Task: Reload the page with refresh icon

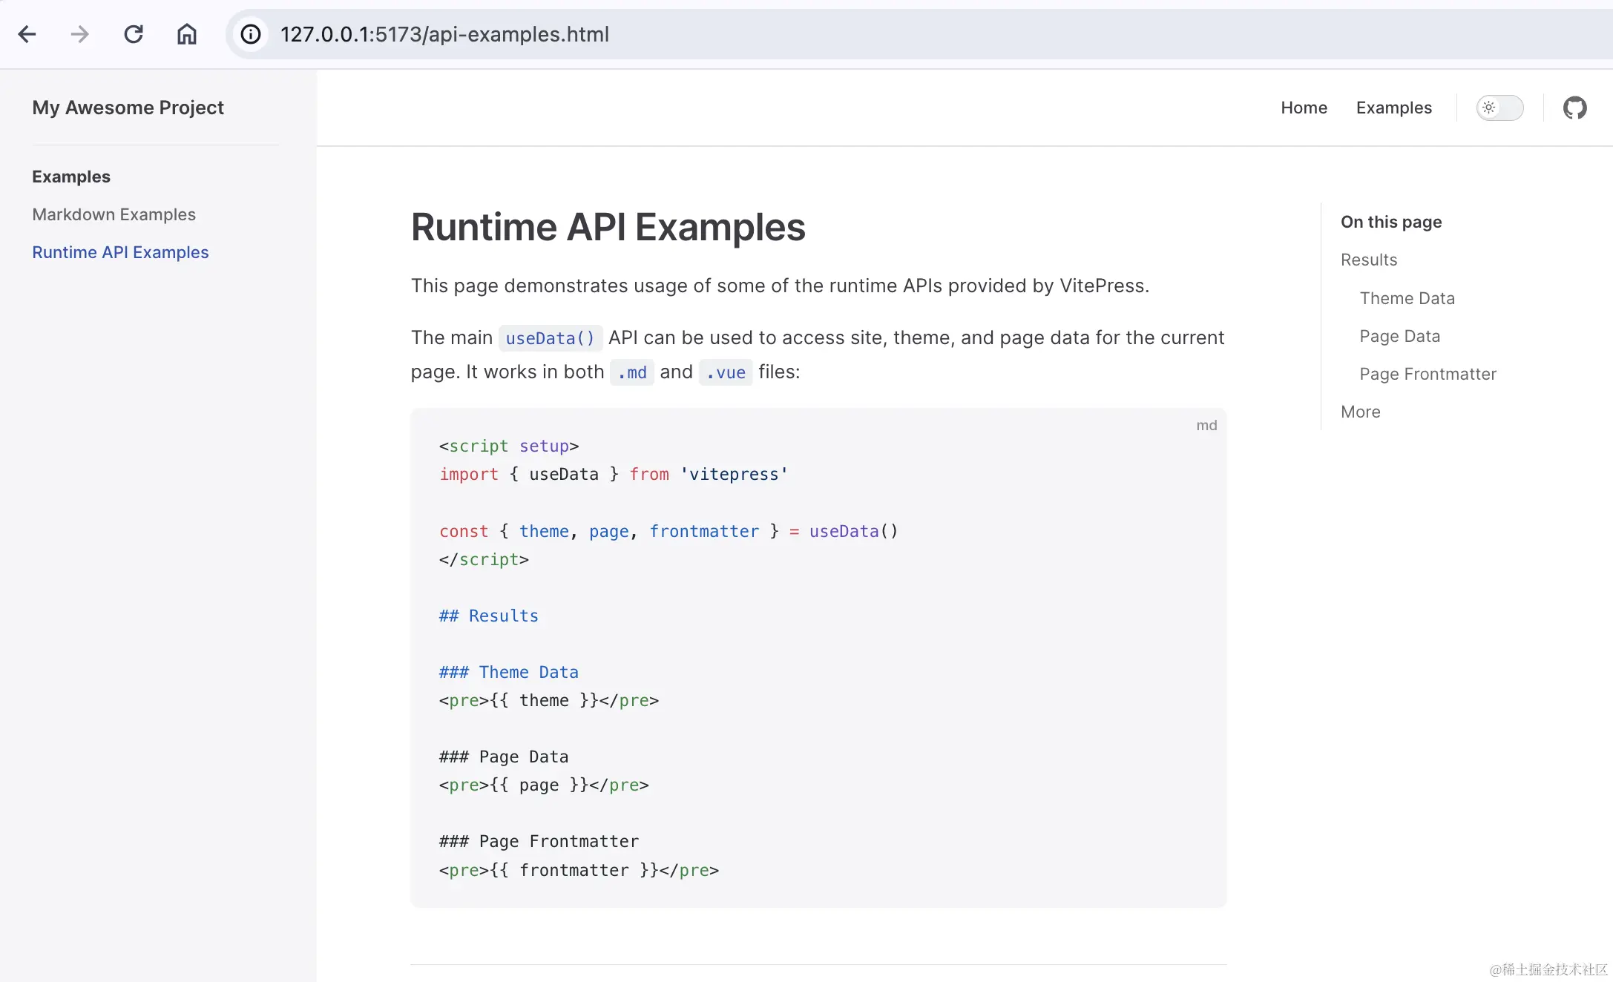Action: tap(134, 34)
